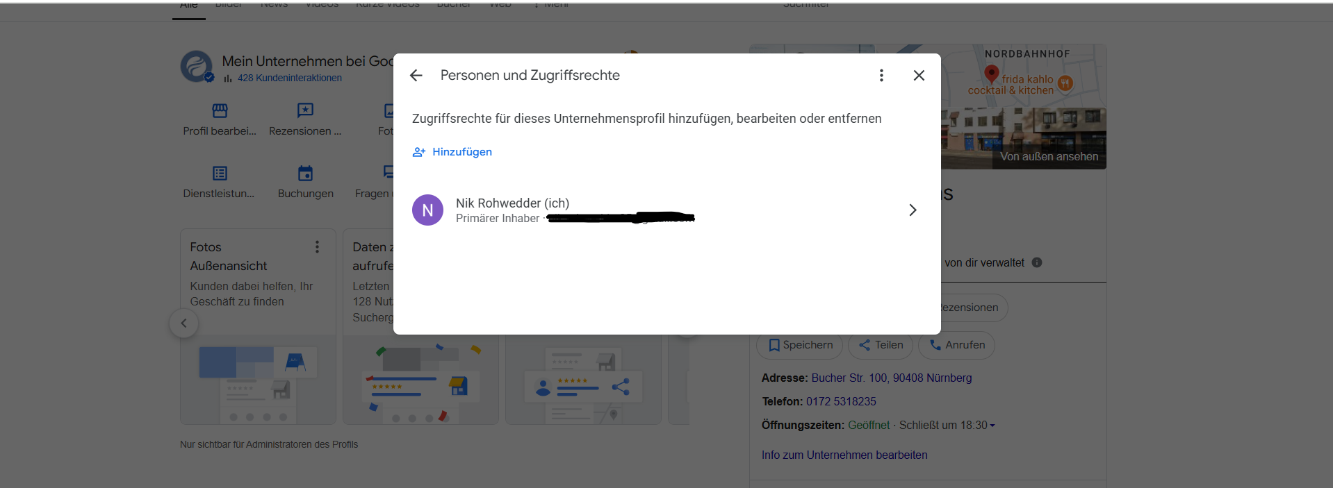Open the Profil bearbeiten shop icon
The image size is (1333, 488).
[x=220, y=110]
